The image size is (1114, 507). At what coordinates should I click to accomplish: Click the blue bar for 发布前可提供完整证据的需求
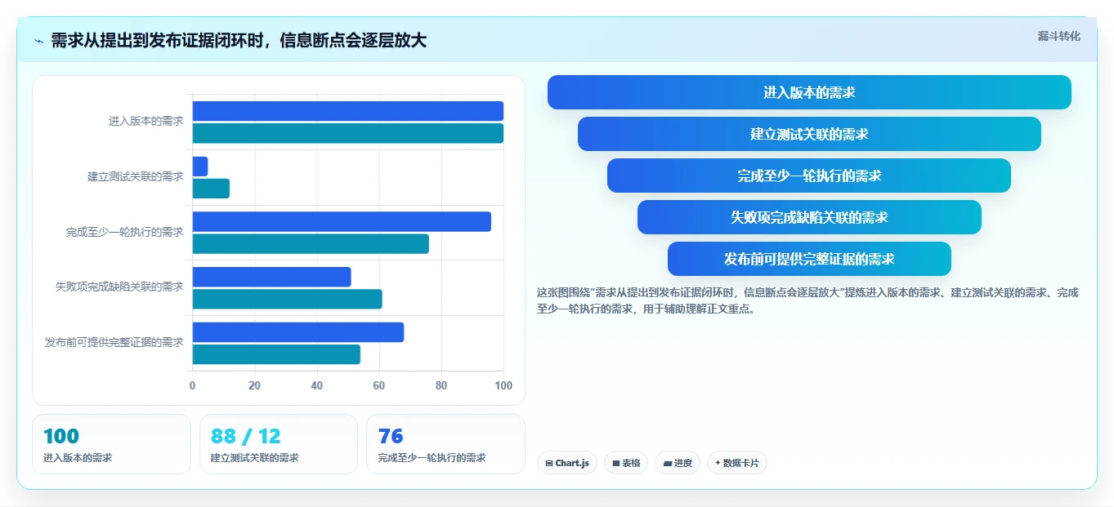[298, 332]
